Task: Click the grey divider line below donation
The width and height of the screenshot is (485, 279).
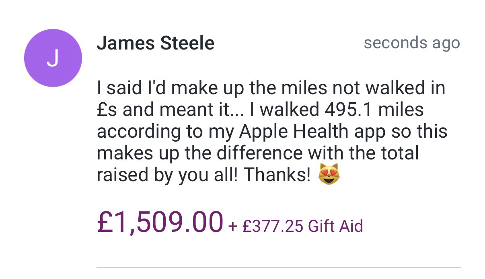Action: pyautogui.click(x=278, y=267)
